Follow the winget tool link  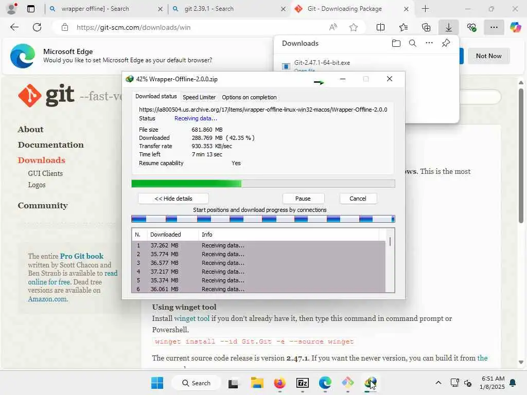pyautogui.click(x=191, y=318)
